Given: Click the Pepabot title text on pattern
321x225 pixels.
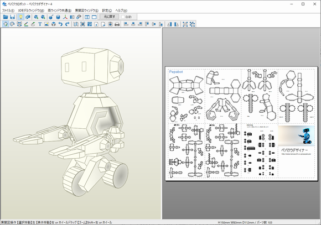Looking at the screenshot, I should click(176, 72).
